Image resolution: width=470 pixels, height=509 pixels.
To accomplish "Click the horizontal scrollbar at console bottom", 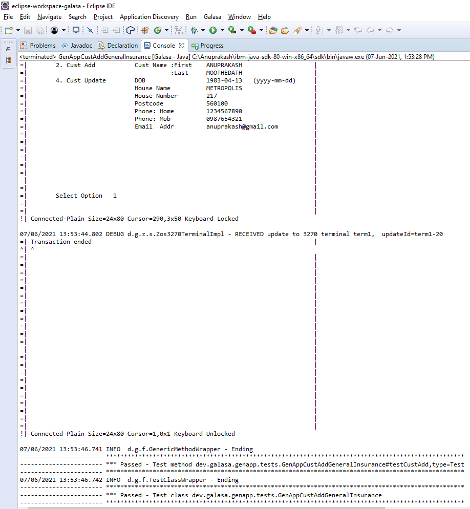I will pos(206,507).
